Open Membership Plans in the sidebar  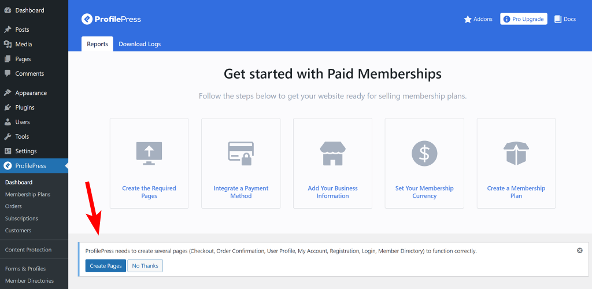(x=28, y=194)
